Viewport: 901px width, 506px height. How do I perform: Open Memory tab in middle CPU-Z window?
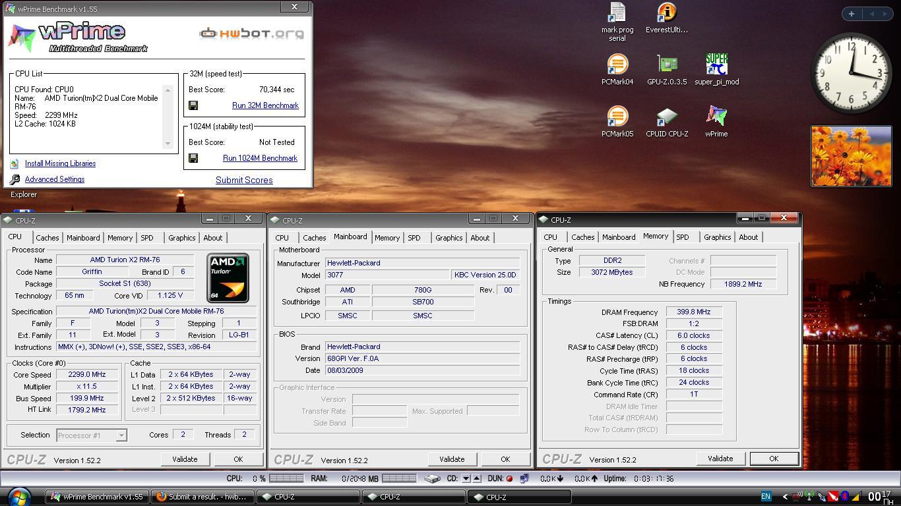387,238
